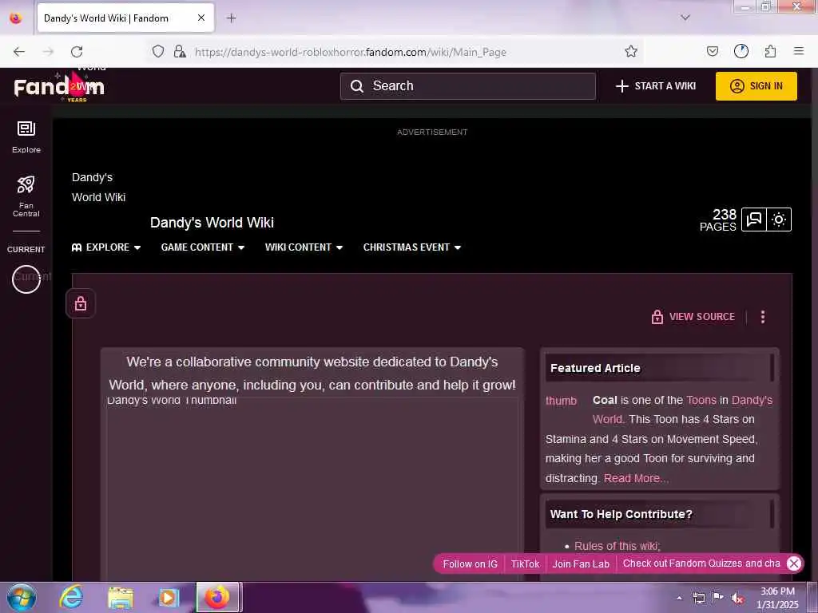Open a new browser tab
This screenshot has width=818, height=613.
click(231, 18)
